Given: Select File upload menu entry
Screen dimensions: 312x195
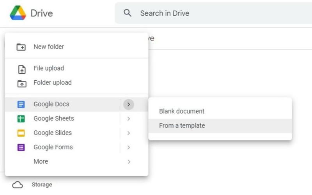Looking at the screenshot, I should (76, 68).
